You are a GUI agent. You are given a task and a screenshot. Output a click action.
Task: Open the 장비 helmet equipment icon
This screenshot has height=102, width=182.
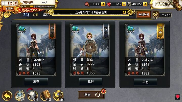[x=33, y=95]
